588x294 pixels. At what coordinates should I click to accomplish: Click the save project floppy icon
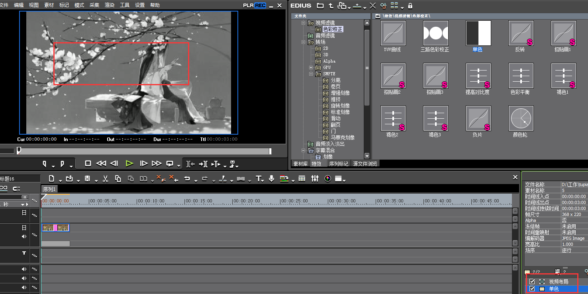point(88,179)
